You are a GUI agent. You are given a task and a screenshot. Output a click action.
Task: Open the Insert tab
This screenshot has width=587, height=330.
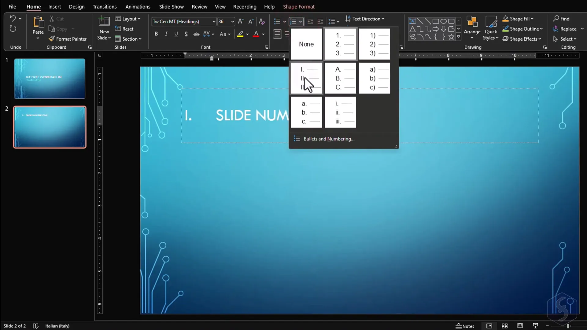54,7
